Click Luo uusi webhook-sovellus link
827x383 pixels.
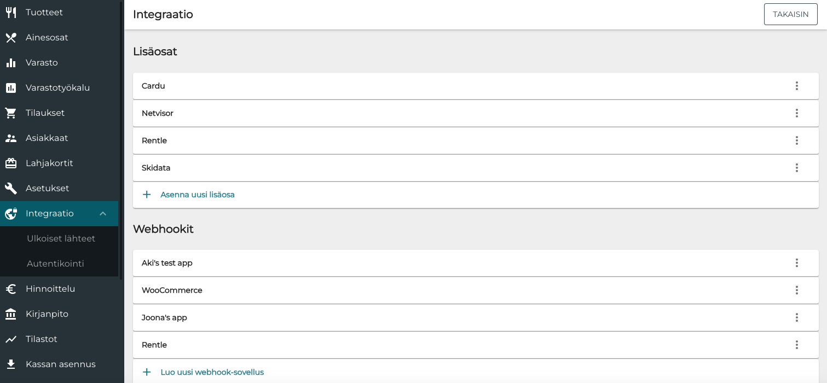(x=212, y=372)
